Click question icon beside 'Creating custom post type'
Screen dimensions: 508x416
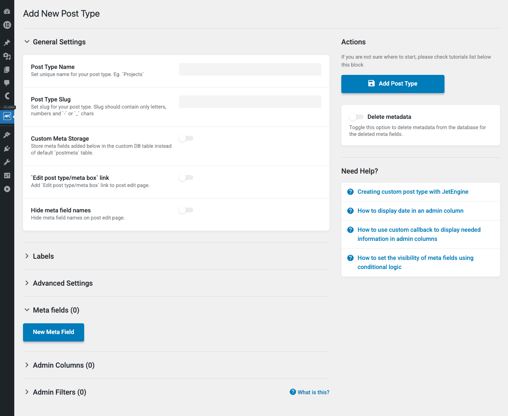(350, 192)
